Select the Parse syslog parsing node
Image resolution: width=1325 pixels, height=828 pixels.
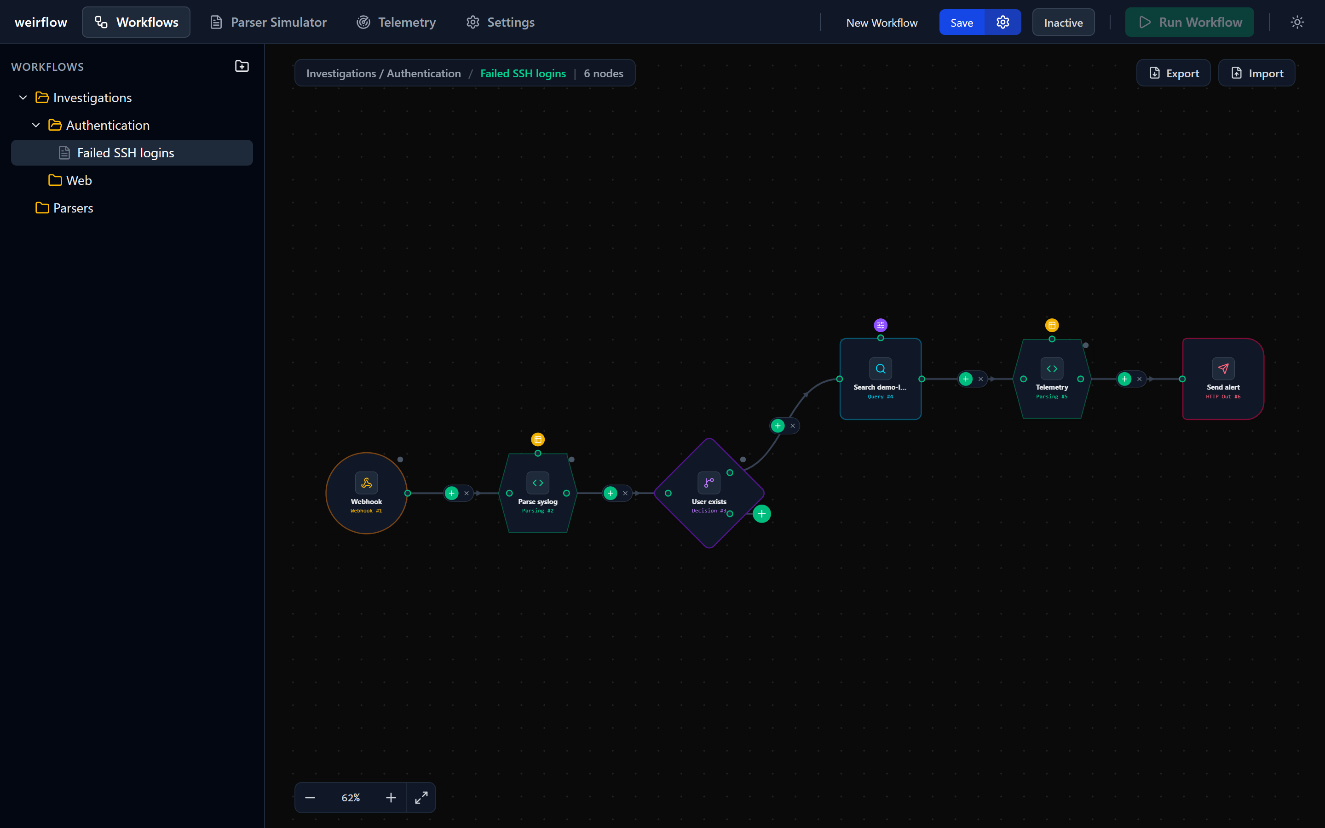(538, 493)
